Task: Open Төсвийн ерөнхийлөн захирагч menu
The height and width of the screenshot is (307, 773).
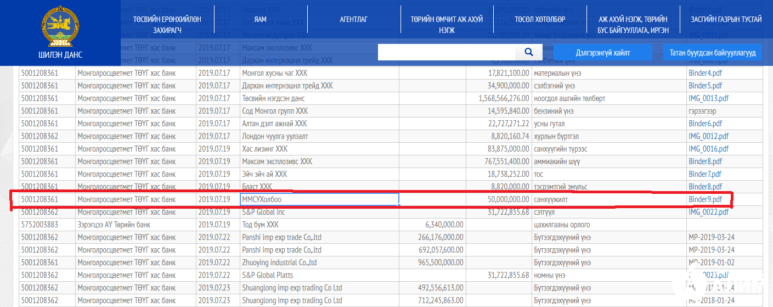Action: tap(167, 25)
